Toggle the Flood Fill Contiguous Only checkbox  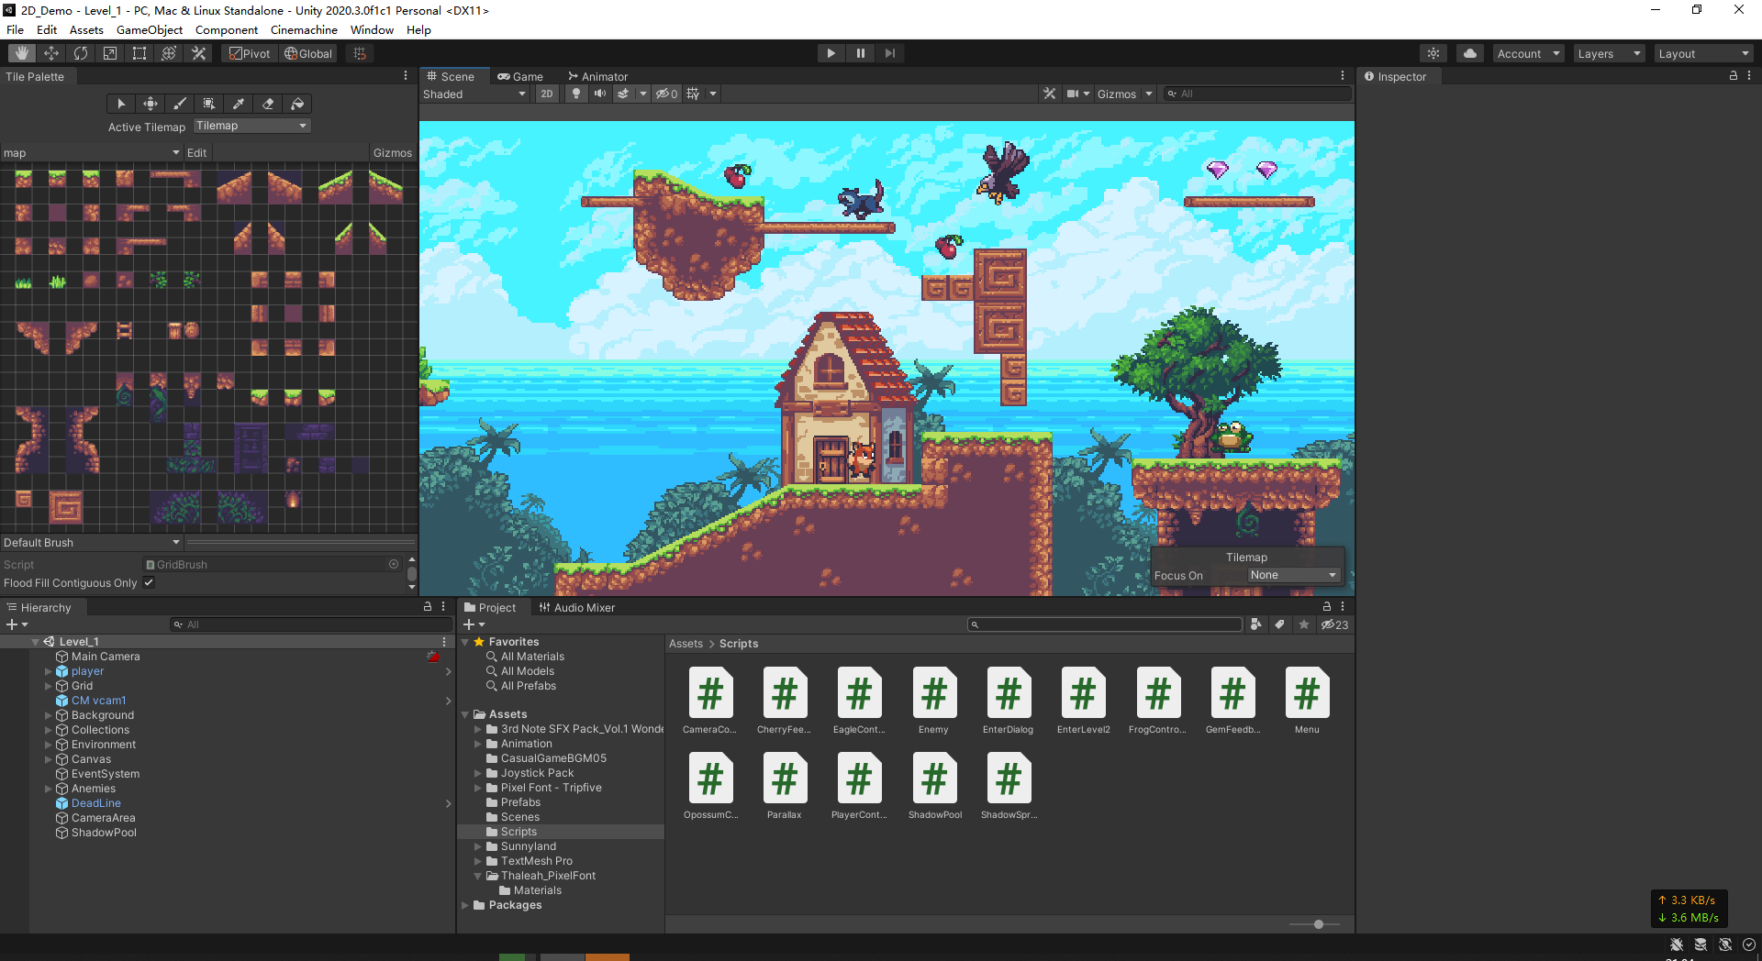pyautogui.click(x=148, y=582)
